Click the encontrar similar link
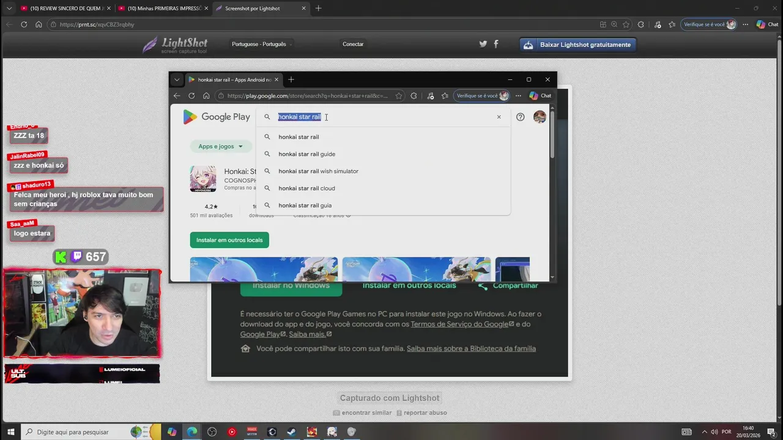Image resolution: width=783 pixels, height=440 pixels. (362, 413)
